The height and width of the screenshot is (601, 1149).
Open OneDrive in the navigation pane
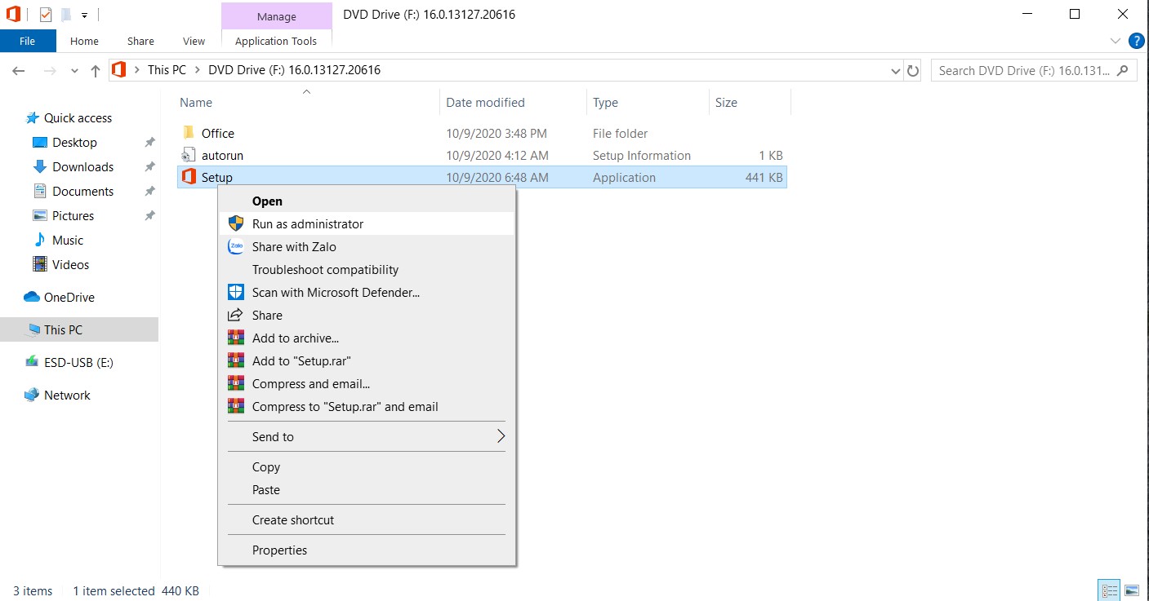click(69, 298)
